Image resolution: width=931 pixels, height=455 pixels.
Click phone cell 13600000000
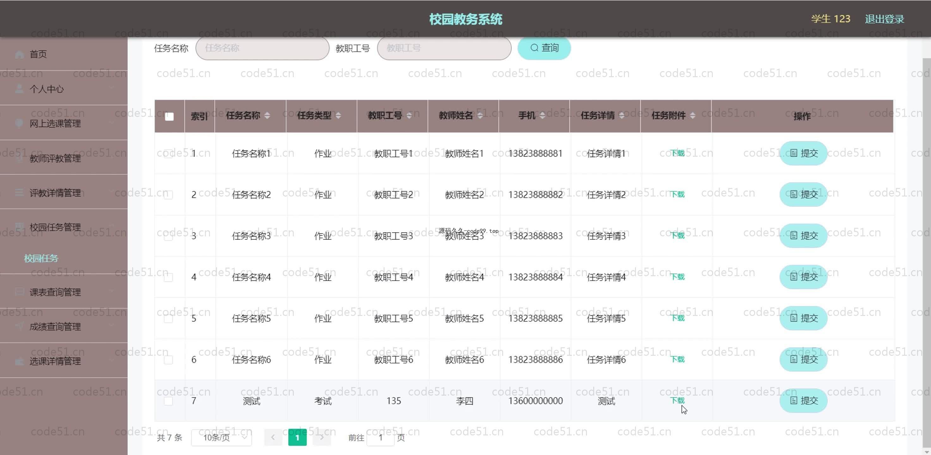[x=535, y=401]
